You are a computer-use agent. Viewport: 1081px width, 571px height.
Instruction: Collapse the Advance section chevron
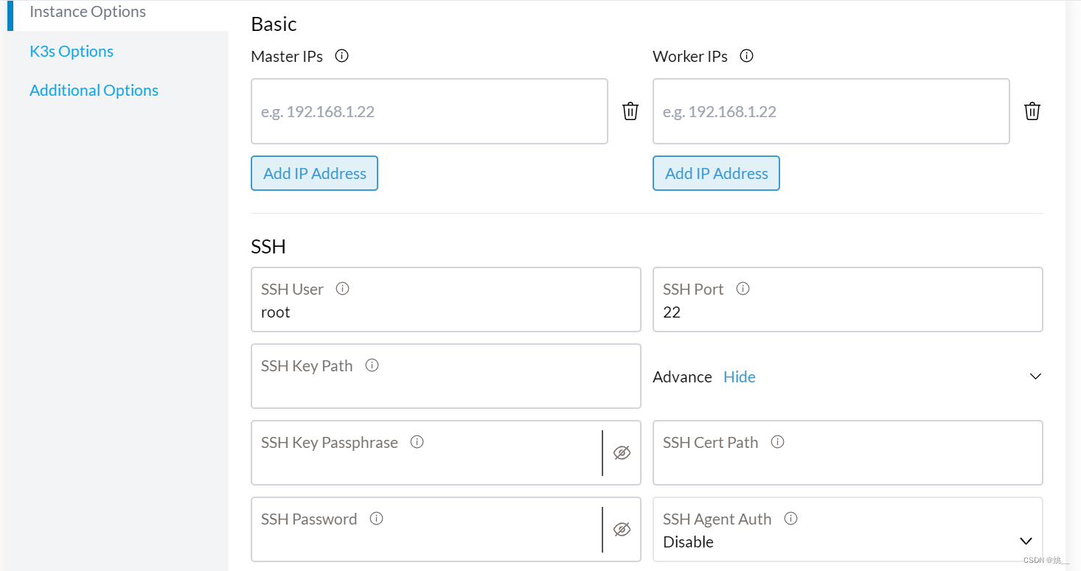pyautogui.click(x=1035, y=376)
